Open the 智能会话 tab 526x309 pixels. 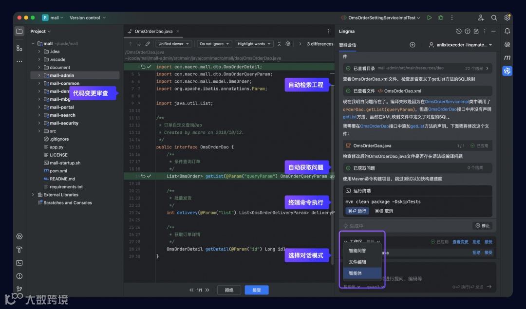point(347,45)
